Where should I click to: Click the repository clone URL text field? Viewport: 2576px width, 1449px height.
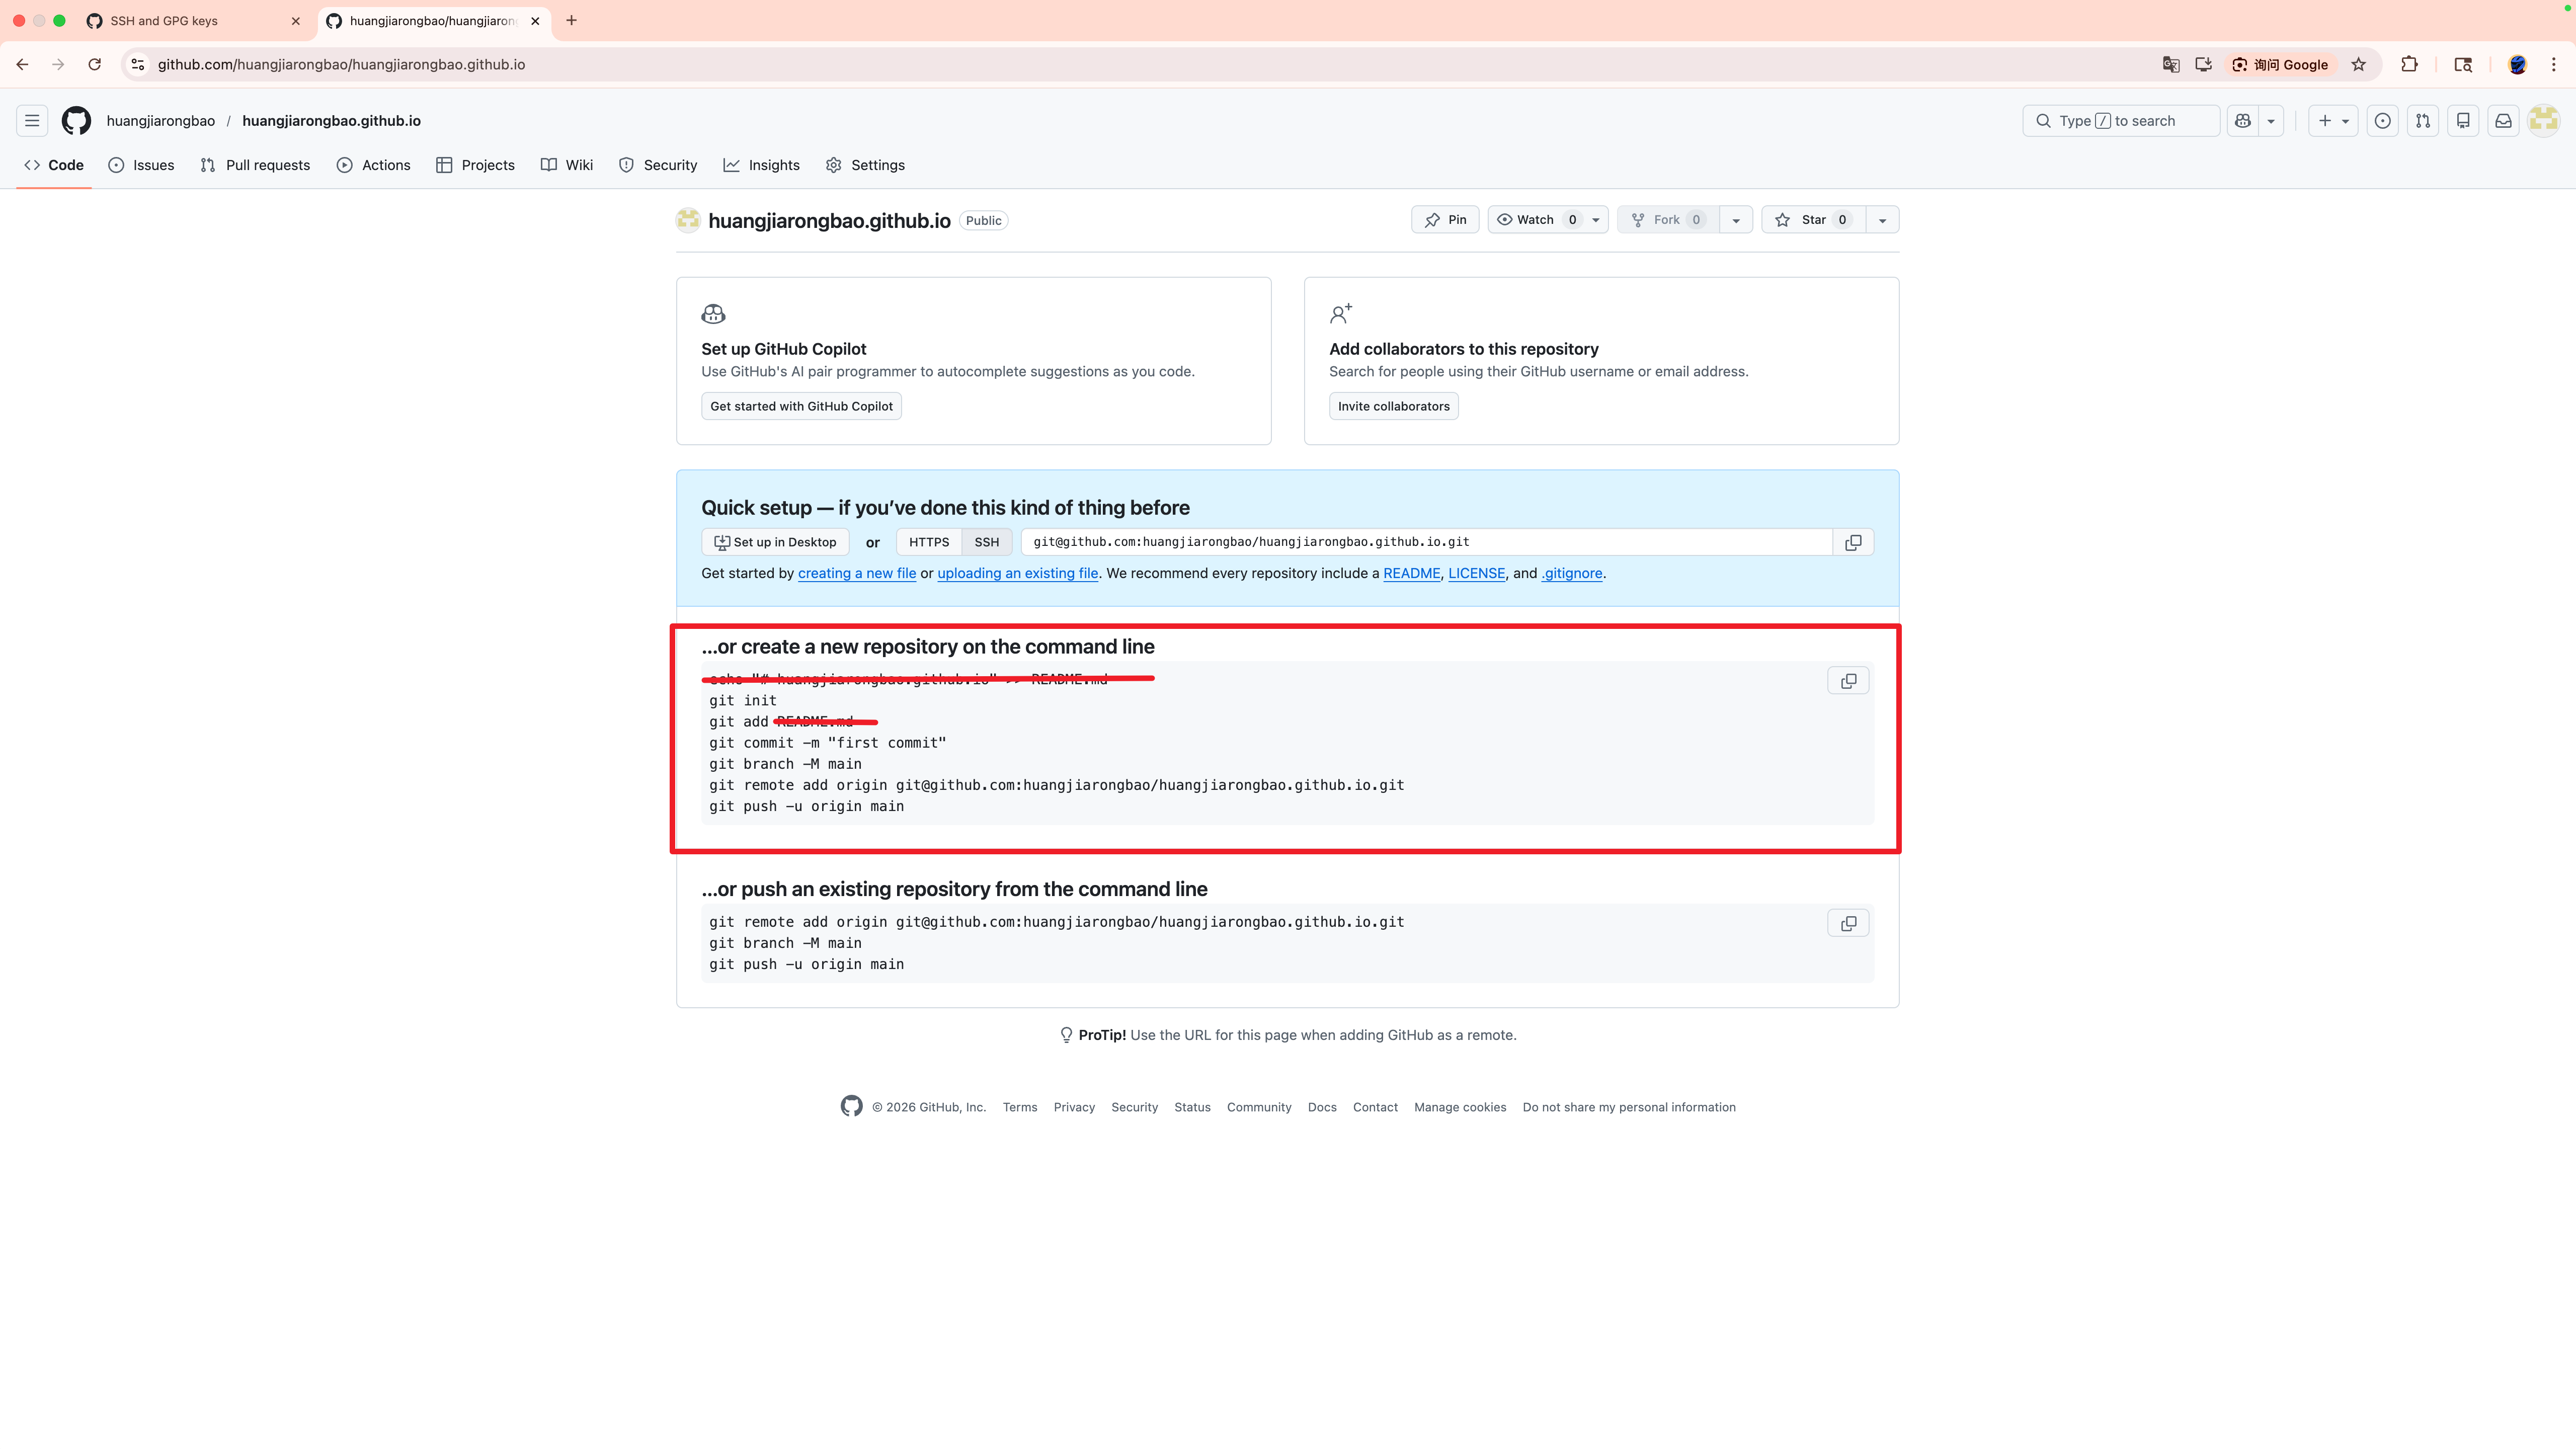(x=1427, y=542)
